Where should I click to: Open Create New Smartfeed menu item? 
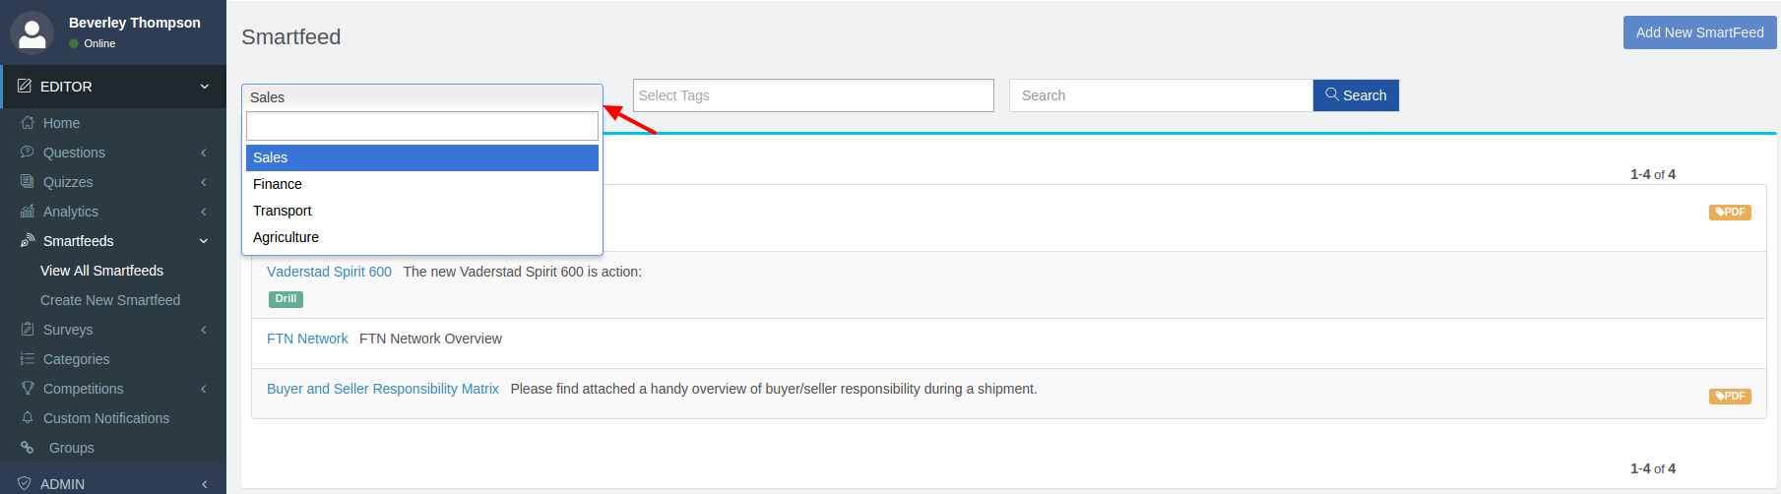[110, 300]
